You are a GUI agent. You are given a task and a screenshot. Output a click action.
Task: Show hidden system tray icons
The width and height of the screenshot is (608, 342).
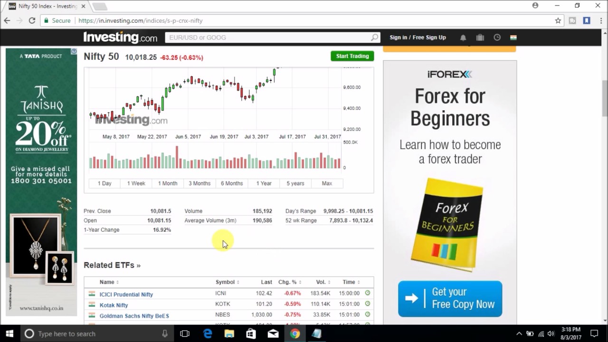click(519, 333)
